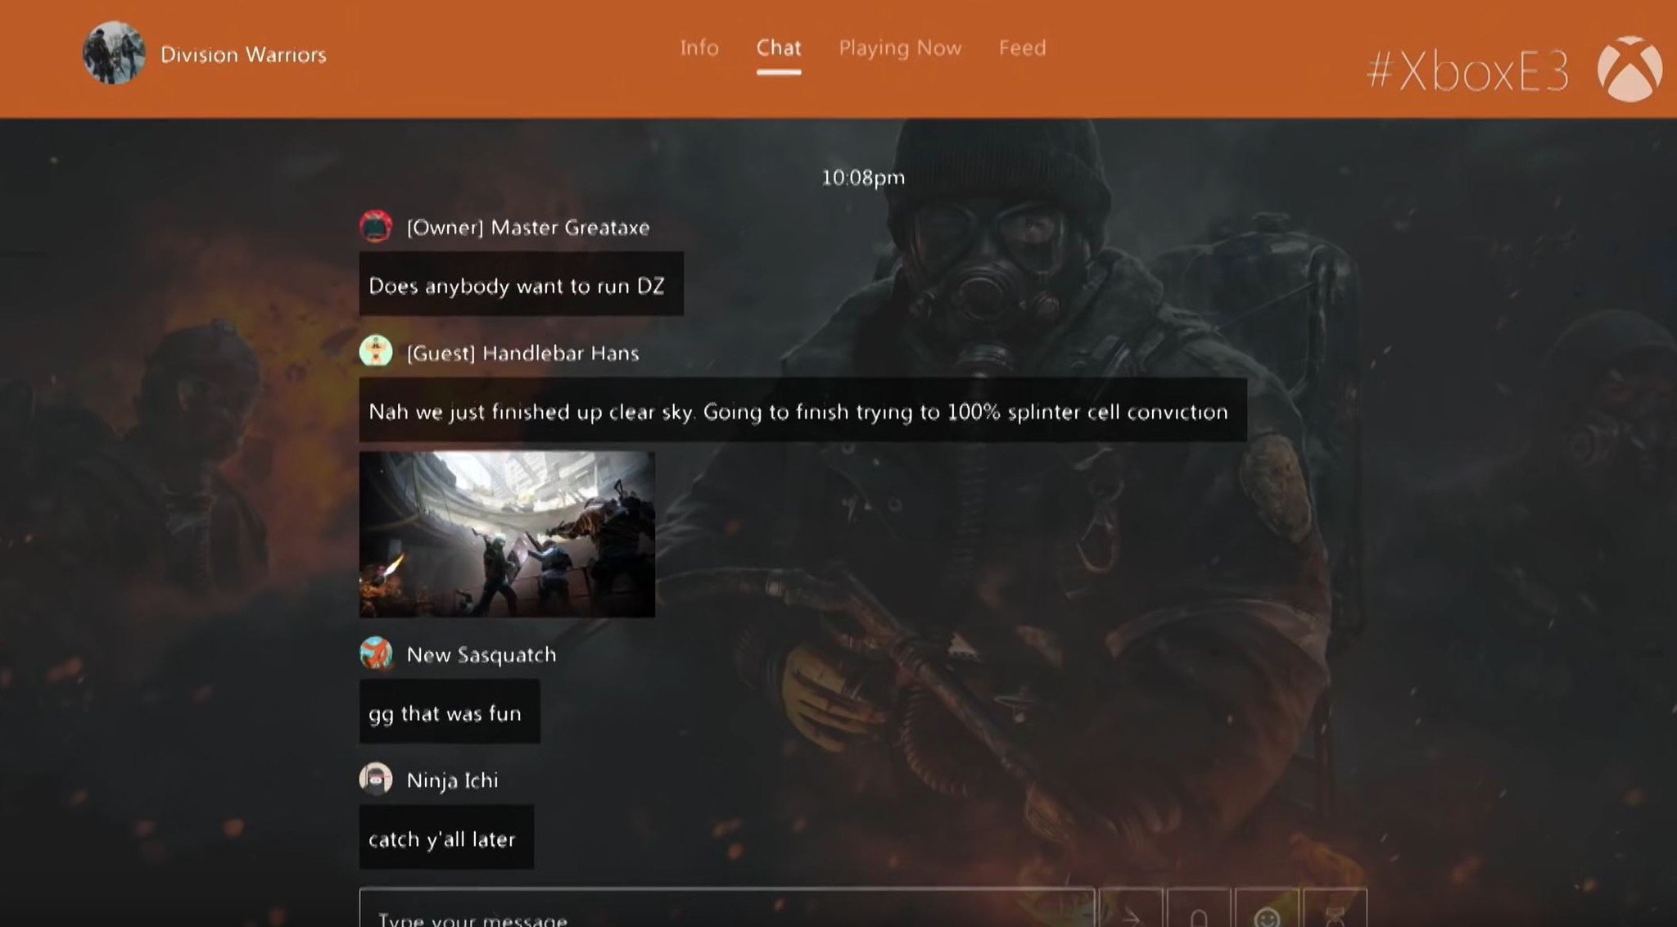Select the "gg that was fun" message
The width and height of the screenshot is (1677, 927).
coord(449,712)
